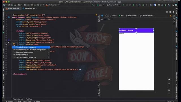Click the android:padding="10dp" code line

29,44
